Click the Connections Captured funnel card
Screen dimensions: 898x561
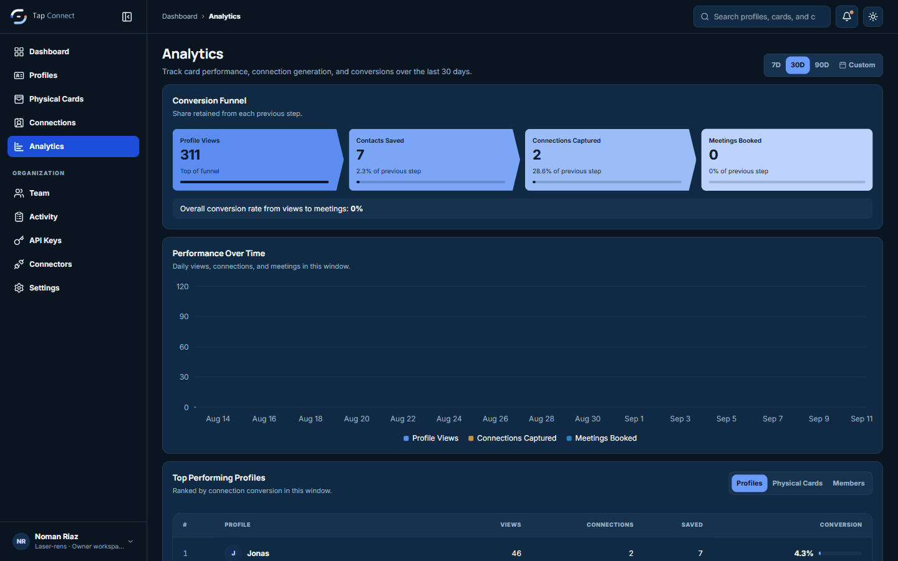pyautogui.click(x=611, y=160)
